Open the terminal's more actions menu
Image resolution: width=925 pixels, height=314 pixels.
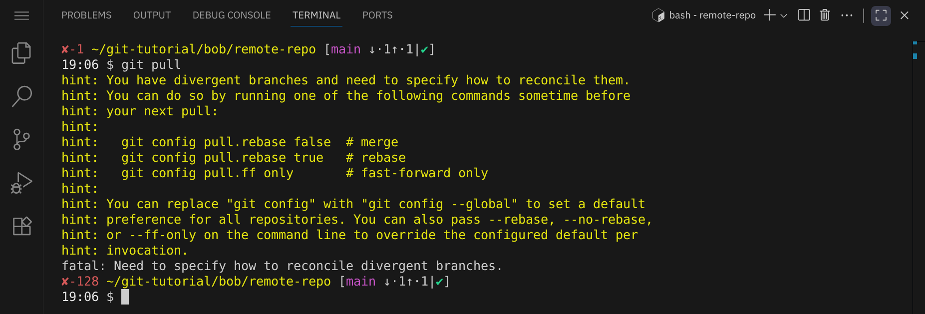point(847,15)
